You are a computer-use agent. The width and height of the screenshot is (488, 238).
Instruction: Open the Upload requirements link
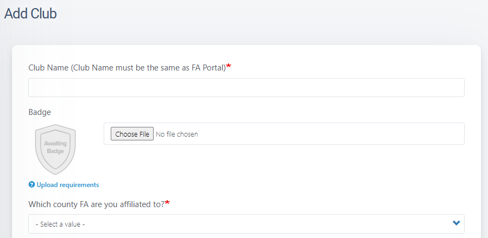(67, 185)
